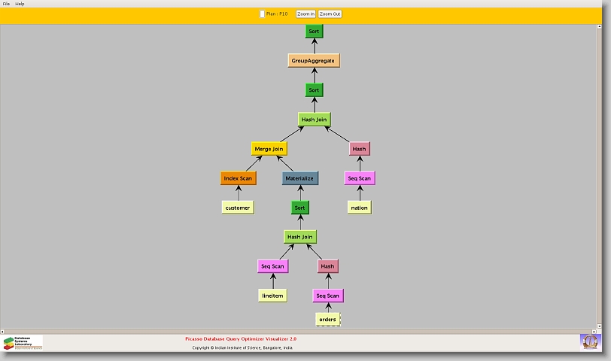Click the horizontal scrollbar below the plan

click(x=301, y=331)
